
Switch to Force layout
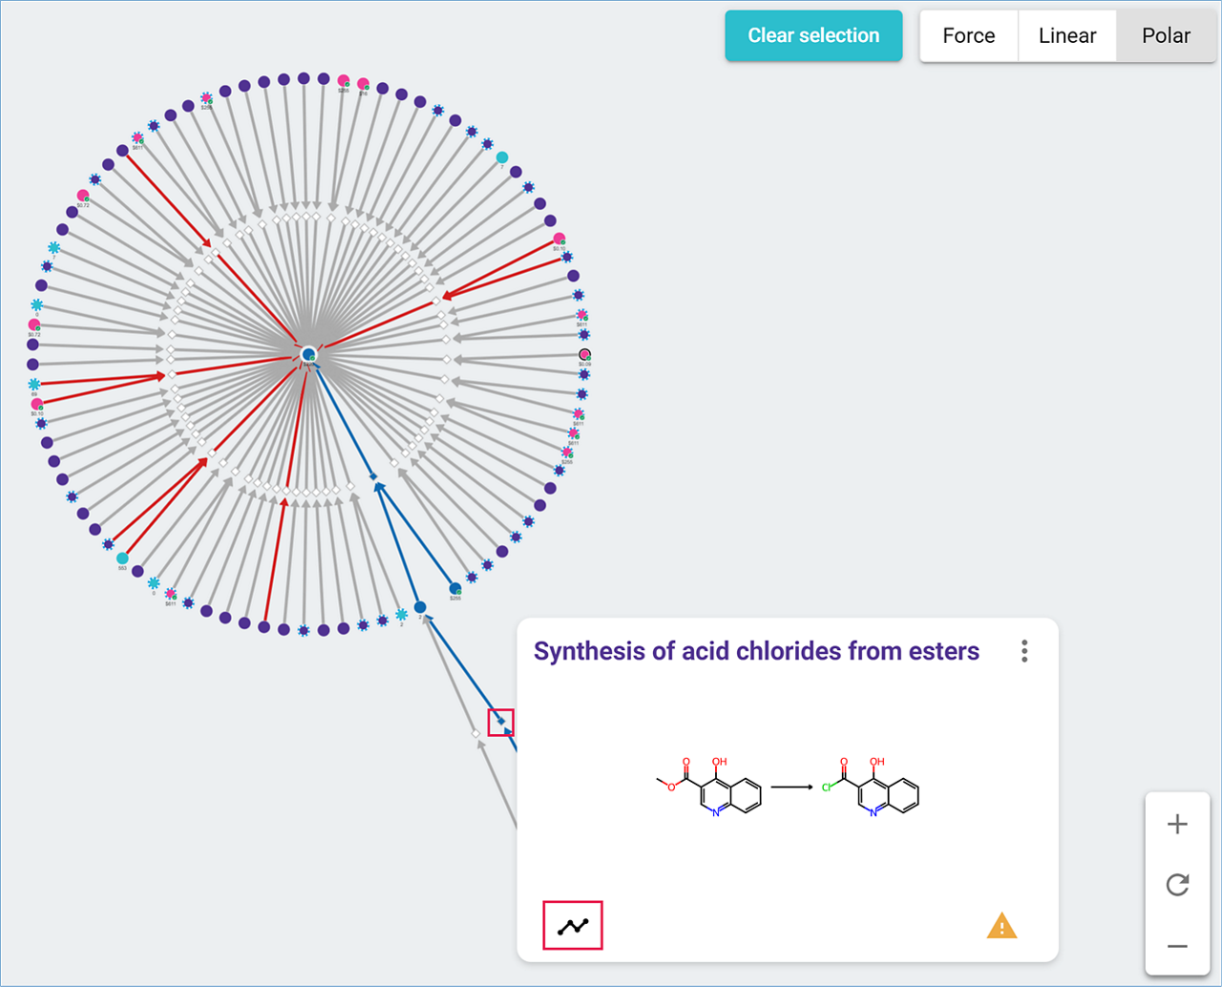click(968, 36)
